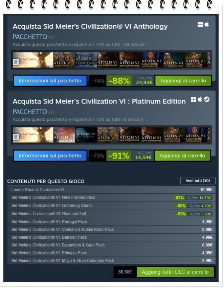Expand the Vedi tutti (10) content list
Screen dimensions: 224x288
(198, 181)
